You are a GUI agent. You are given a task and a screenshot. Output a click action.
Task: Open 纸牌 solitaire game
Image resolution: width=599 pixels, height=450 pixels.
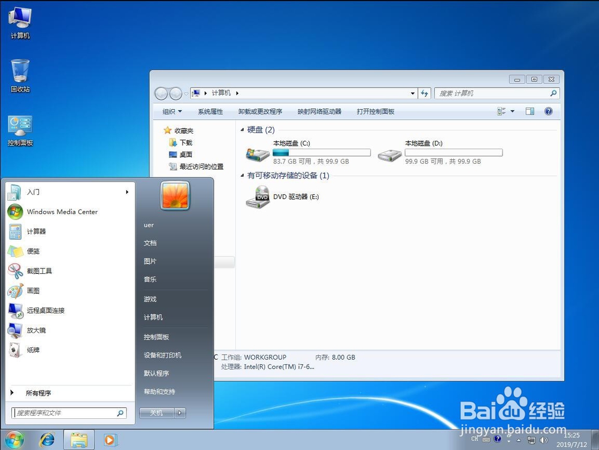[69, 350]
